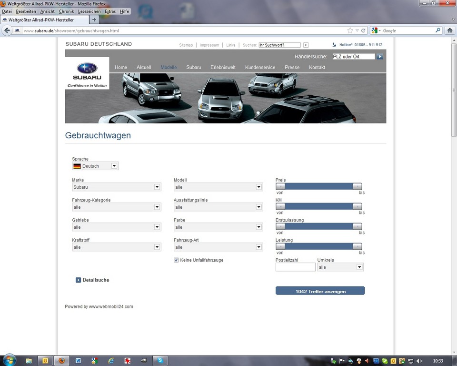Open the Ausstattungslinie dropdown
Screen dimensions: 457x366
(x=219, y=207)
